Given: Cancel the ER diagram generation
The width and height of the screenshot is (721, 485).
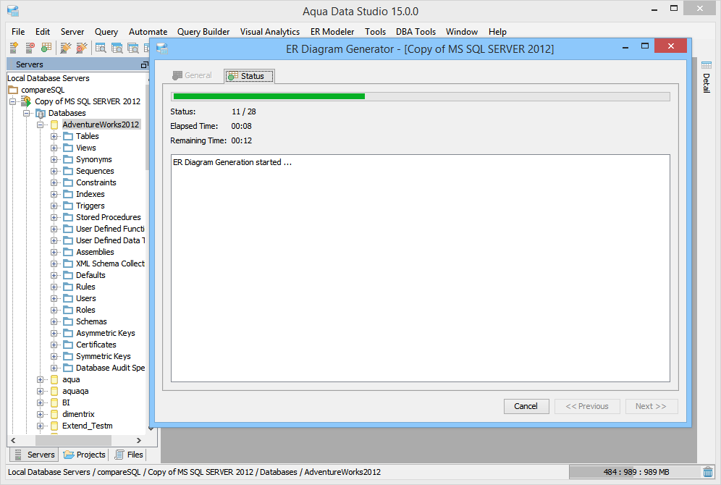Looking at the screenshot, I should (x=526, y=406).
